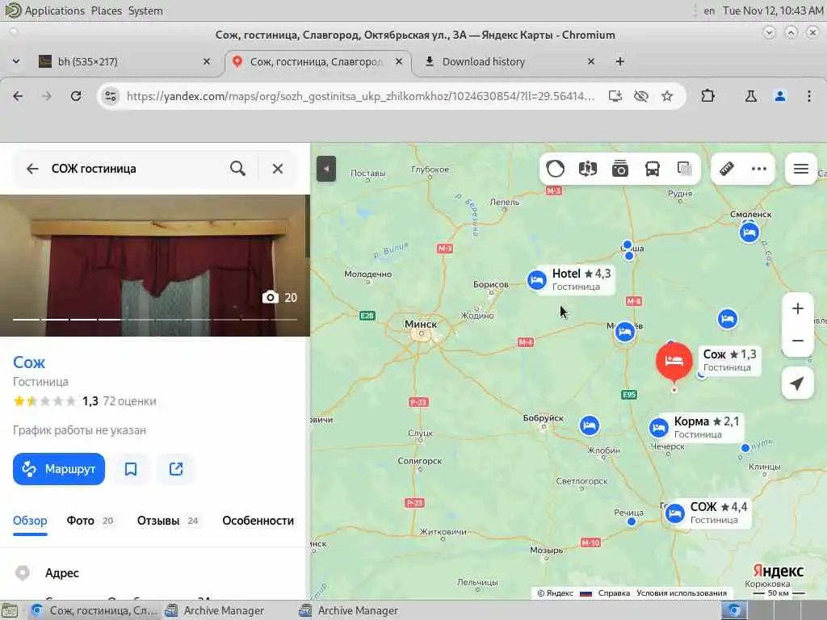Viewport: 827px width, 620px height.
Task: Switch to the Обзор tab
Action: 30,521
